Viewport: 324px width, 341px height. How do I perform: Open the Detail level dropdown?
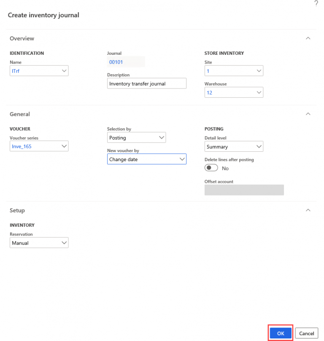pos(259,146)
